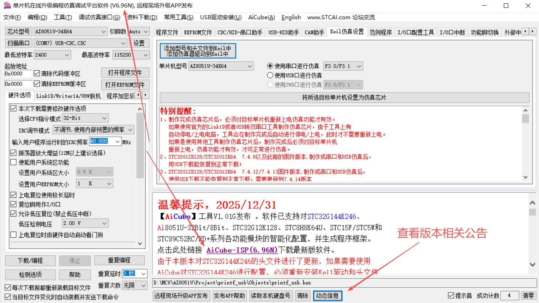Select English from the menu bar
Image resolution: width=539 pixels, height=303 pixels.
click(291, 17)
